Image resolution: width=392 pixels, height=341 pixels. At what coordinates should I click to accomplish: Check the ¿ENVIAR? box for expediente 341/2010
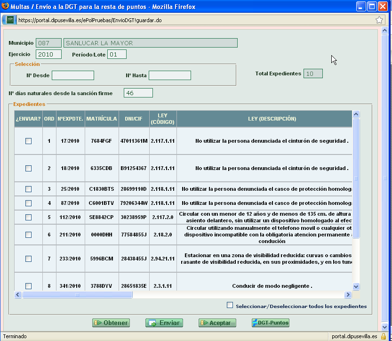pyautogui.click(x=27, y=285)
